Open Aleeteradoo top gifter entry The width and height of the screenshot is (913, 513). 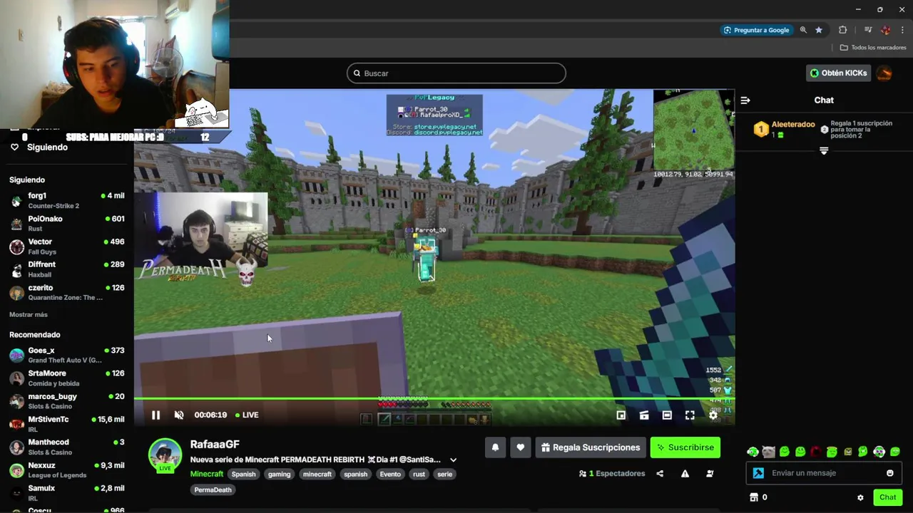tap(785, 129)
